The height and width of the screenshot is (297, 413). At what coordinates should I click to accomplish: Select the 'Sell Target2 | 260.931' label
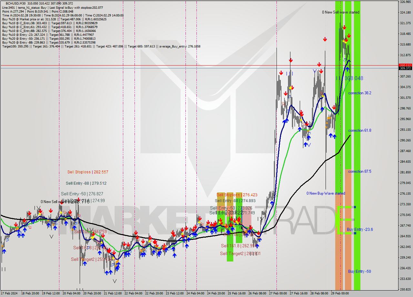(x=240, y=254)
